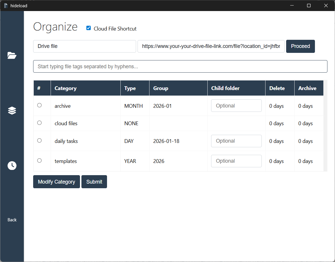335x262 pixels.
Task: Click the Submit button
Action: 94,182
